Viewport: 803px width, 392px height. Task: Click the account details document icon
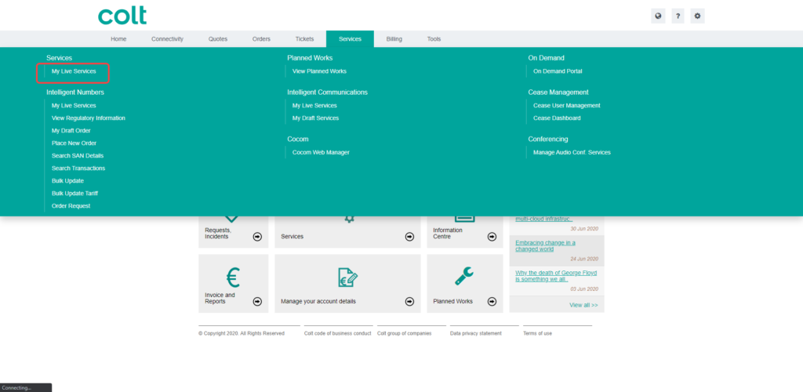pyautogui.click(x=347, y=278)
